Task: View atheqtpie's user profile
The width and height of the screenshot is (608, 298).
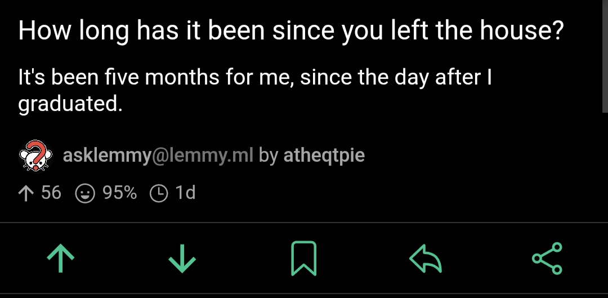Action: [324, 155]
